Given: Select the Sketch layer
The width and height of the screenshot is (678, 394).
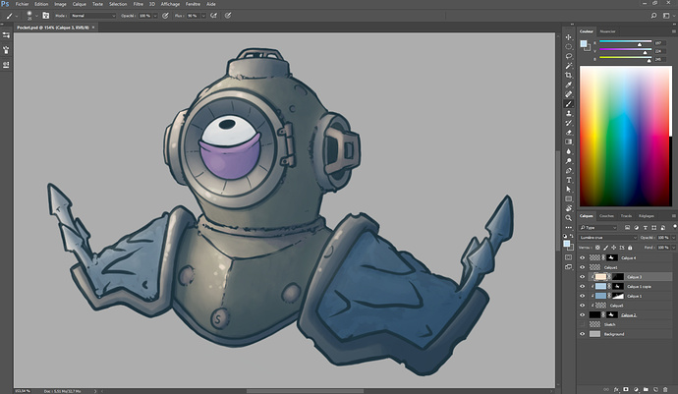Looking at the screenshot, I should [623, 324].
